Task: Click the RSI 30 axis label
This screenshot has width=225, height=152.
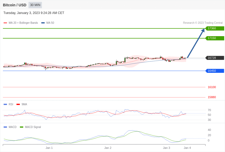Action: coord(209,120)
